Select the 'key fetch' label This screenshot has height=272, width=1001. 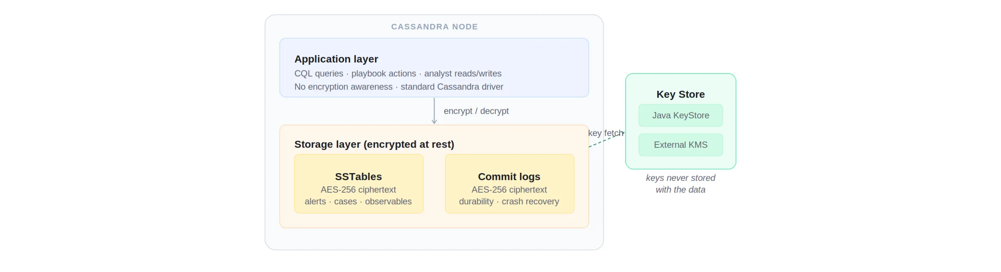pyautogui.click(x=605, y=133)
